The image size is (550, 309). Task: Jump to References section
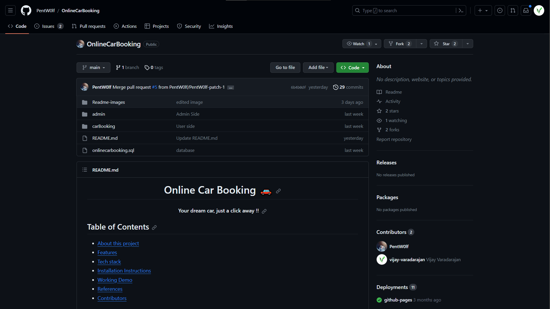click(110, 289)
